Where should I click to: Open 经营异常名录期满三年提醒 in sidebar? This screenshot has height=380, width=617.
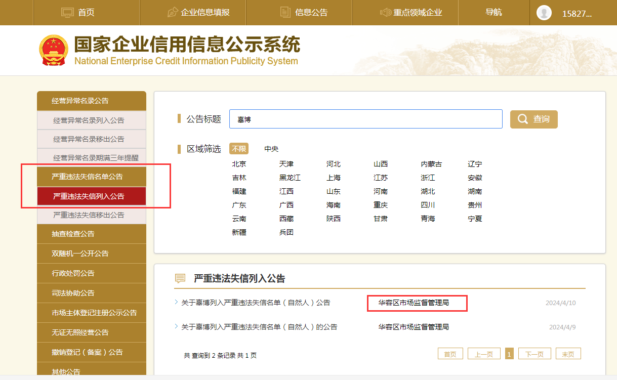[x=92, y=158]
